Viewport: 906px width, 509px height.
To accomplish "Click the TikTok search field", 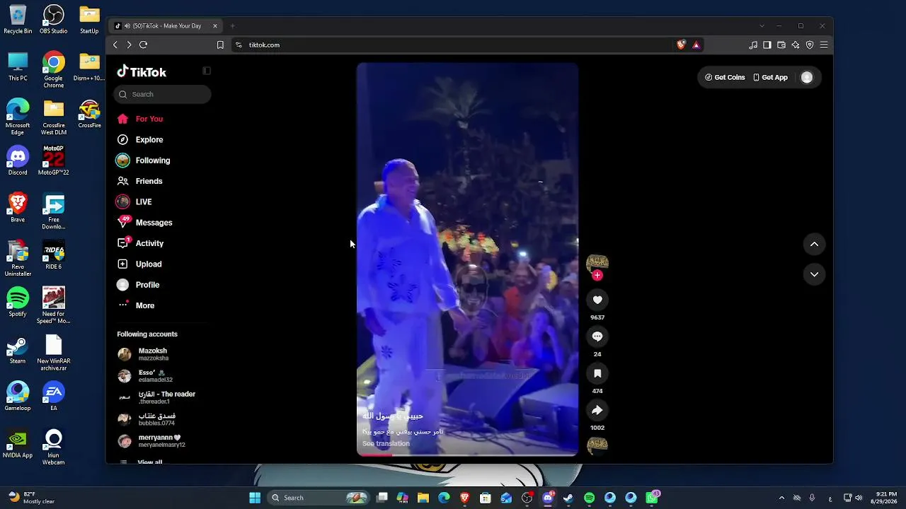I will [163, 94].
